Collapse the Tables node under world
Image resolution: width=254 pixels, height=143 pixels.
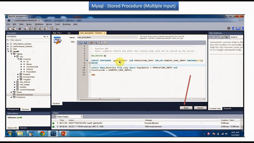pos(12,54)
